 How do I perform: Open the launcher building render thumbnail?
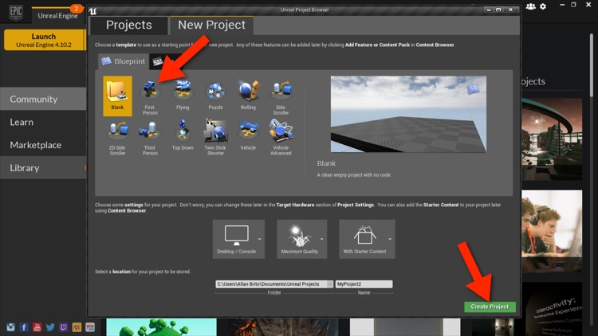coord(552,139)
